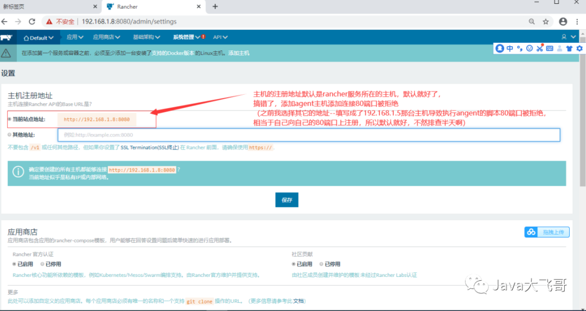Open the 文档 documentation link
Screen dimensions: 586x311
(x=298, y=301)
